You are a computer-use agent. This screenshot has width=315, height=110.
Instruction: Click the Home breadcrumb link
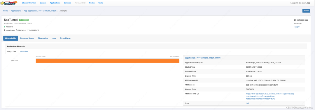point(6,11)
